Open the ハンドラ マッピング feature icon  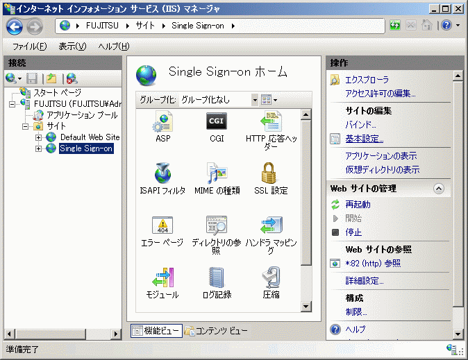pos(271,225)
